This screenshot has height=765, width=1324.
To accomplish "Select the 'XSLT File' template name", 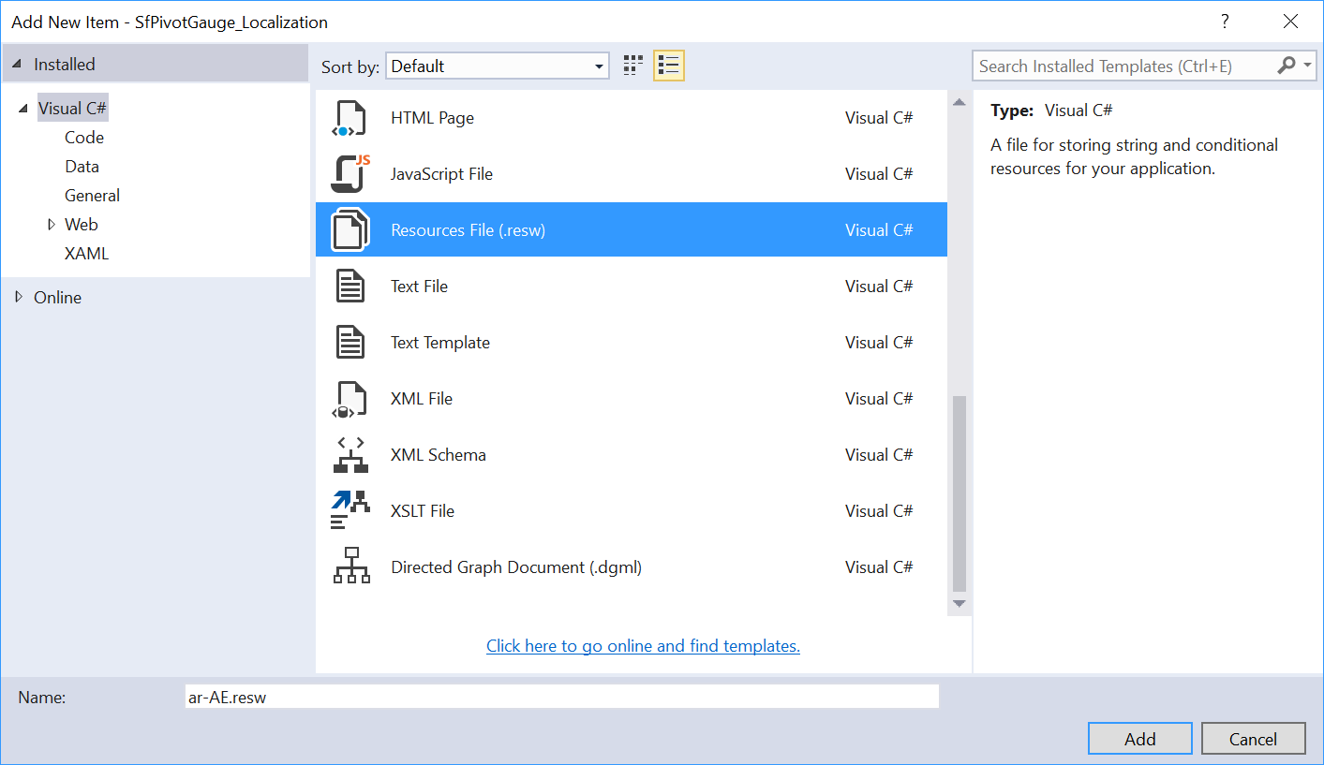I will [x=423, y=511].
